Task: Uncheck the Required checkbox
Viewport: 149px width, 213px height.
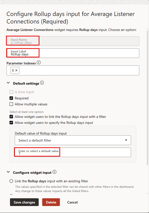Action: pos(11,98)
